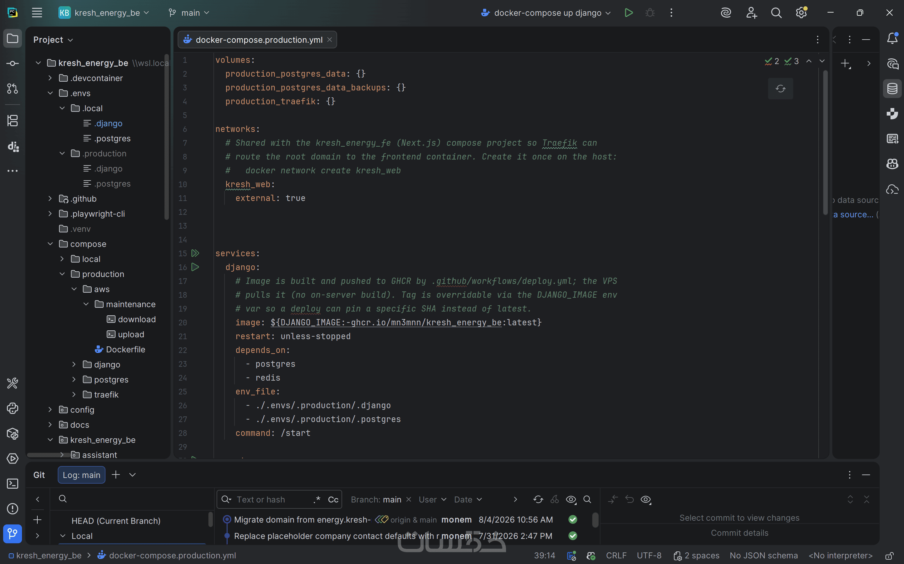Collapse .envs folder
The width and height of the screenshot is (904, 564).
[x=50, y=93]
